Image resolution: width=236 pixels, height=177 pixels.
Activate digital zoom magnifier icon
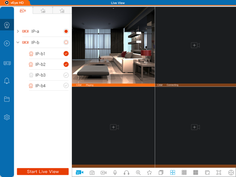point(138,172)
